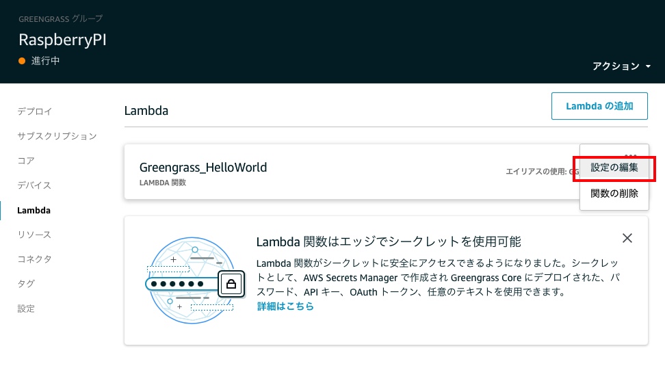The width and height of the screenshot is (665, 368).
Task: Follow the 詳細はこちら link
Action: [x=285, y=306]
